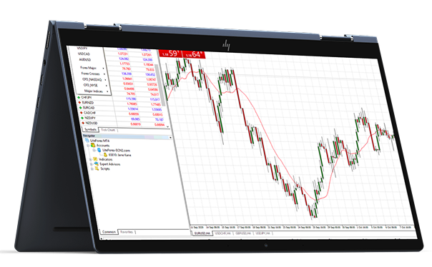Click the red arrow beside CADCHF
432x267 pixels.
pos(81,113)
